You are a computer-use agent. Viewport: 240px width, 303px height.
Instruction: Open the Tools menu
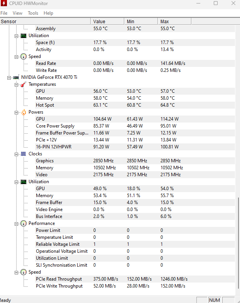(33, 13)
